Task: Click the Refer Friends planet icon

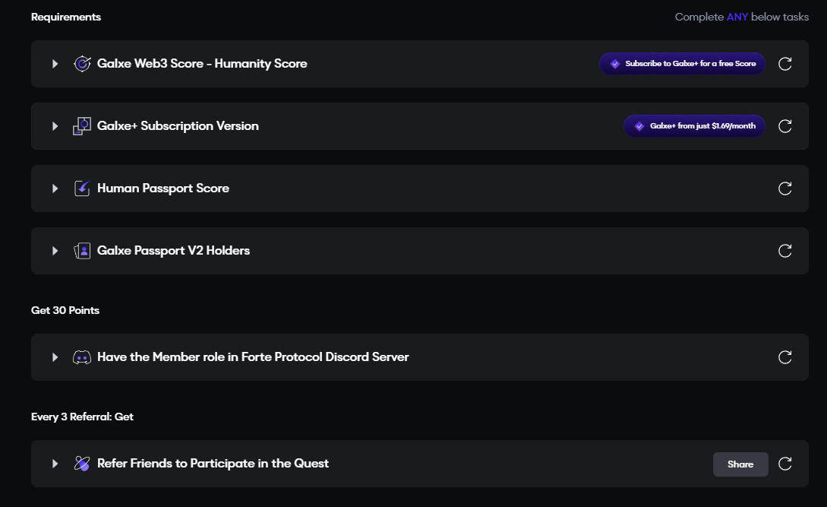Action: [82, 464]
